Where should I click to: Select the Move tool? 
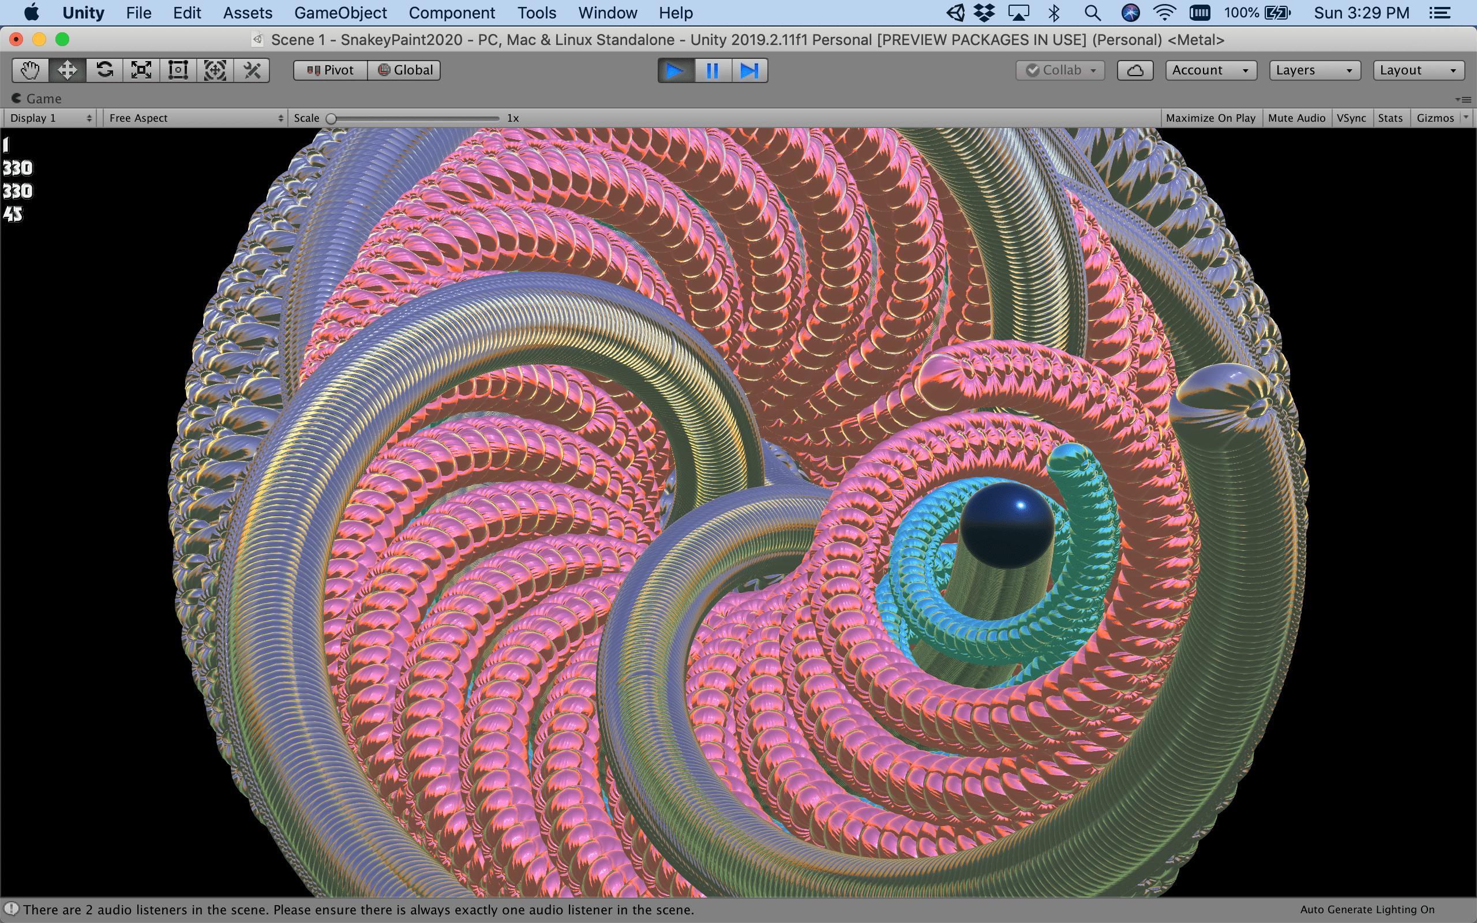[x=67, y=70]
